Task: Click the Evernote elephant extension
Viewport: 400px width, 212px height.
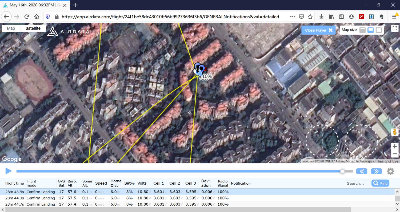Action: click(x=381, y=16)
